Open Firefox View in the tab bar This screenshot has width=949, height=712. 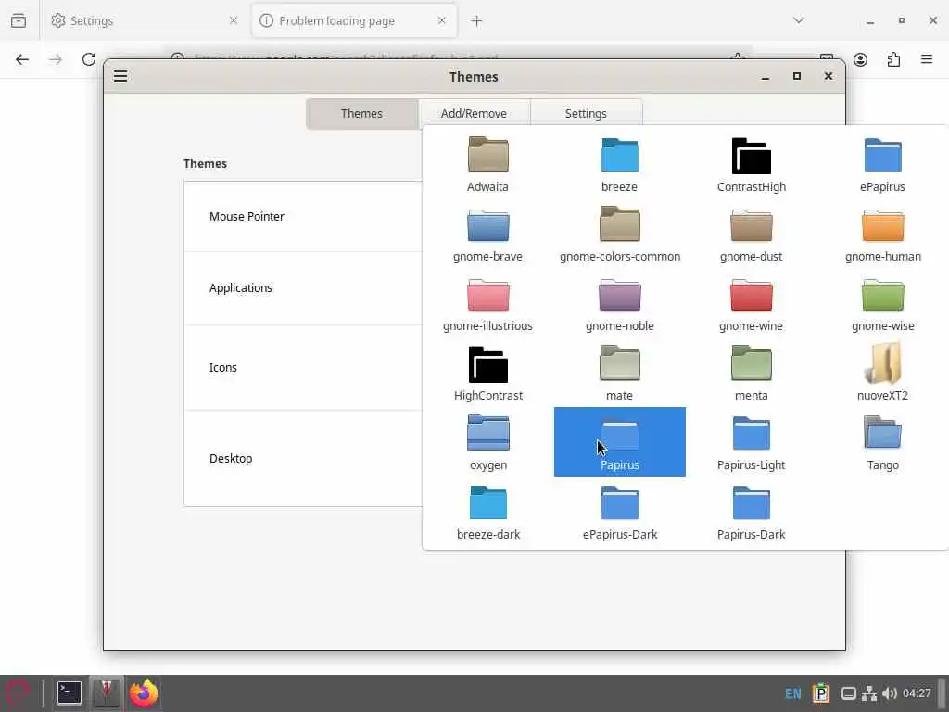coord(19,20)
